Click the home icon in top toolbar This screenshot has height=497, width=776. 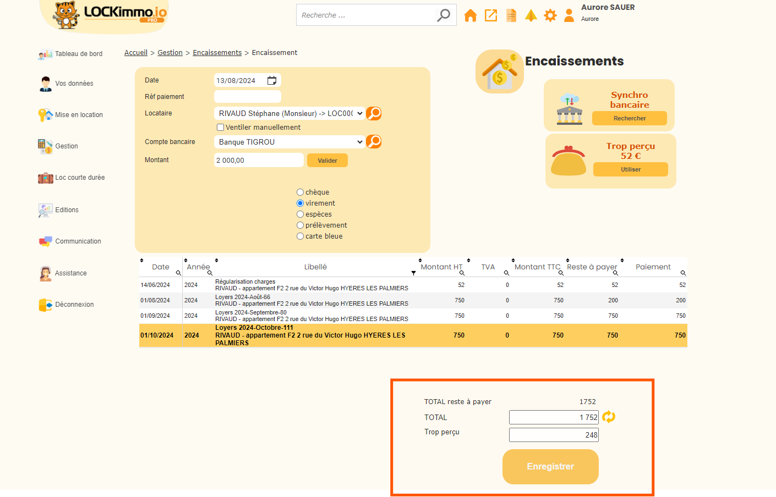pyautogui.click(x=470, y=15)
